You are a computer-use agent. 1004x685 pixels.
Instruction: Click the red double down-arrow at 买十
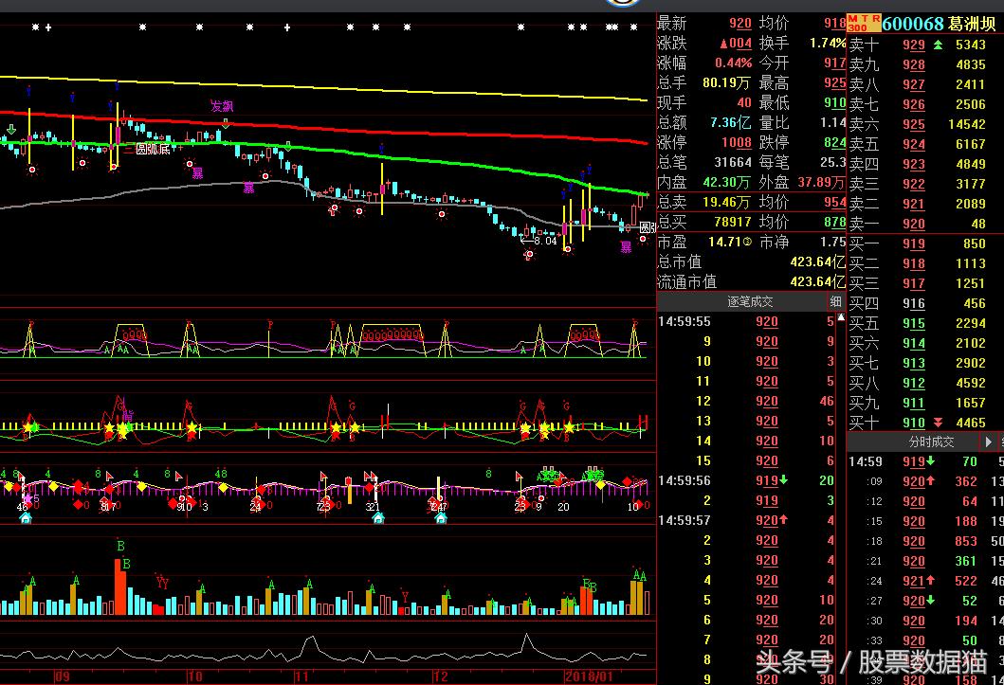939,423
